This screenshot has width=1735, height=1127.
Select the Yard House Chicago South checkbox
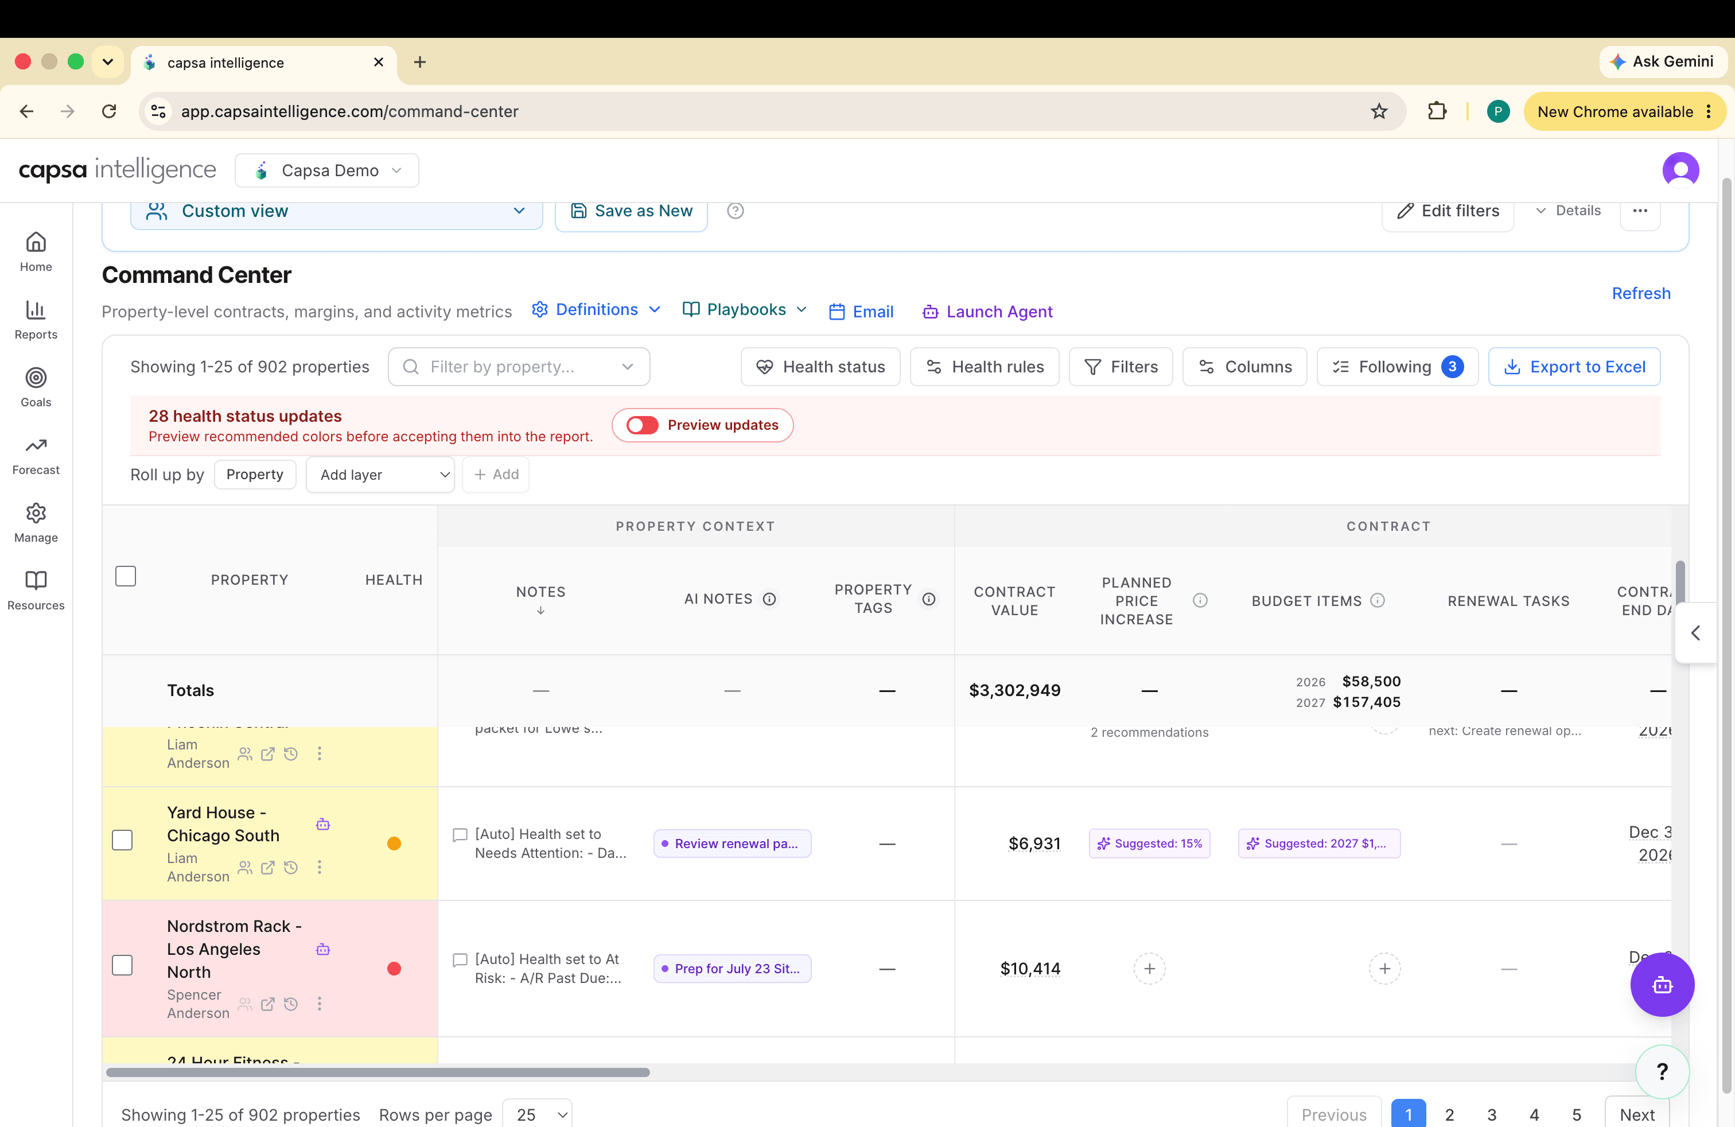pyautogui.click(x=122, y=840)
